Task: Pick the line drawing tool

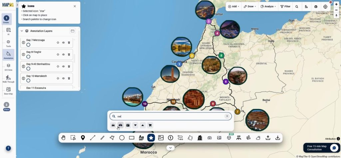Action: [x=93, y=138]
